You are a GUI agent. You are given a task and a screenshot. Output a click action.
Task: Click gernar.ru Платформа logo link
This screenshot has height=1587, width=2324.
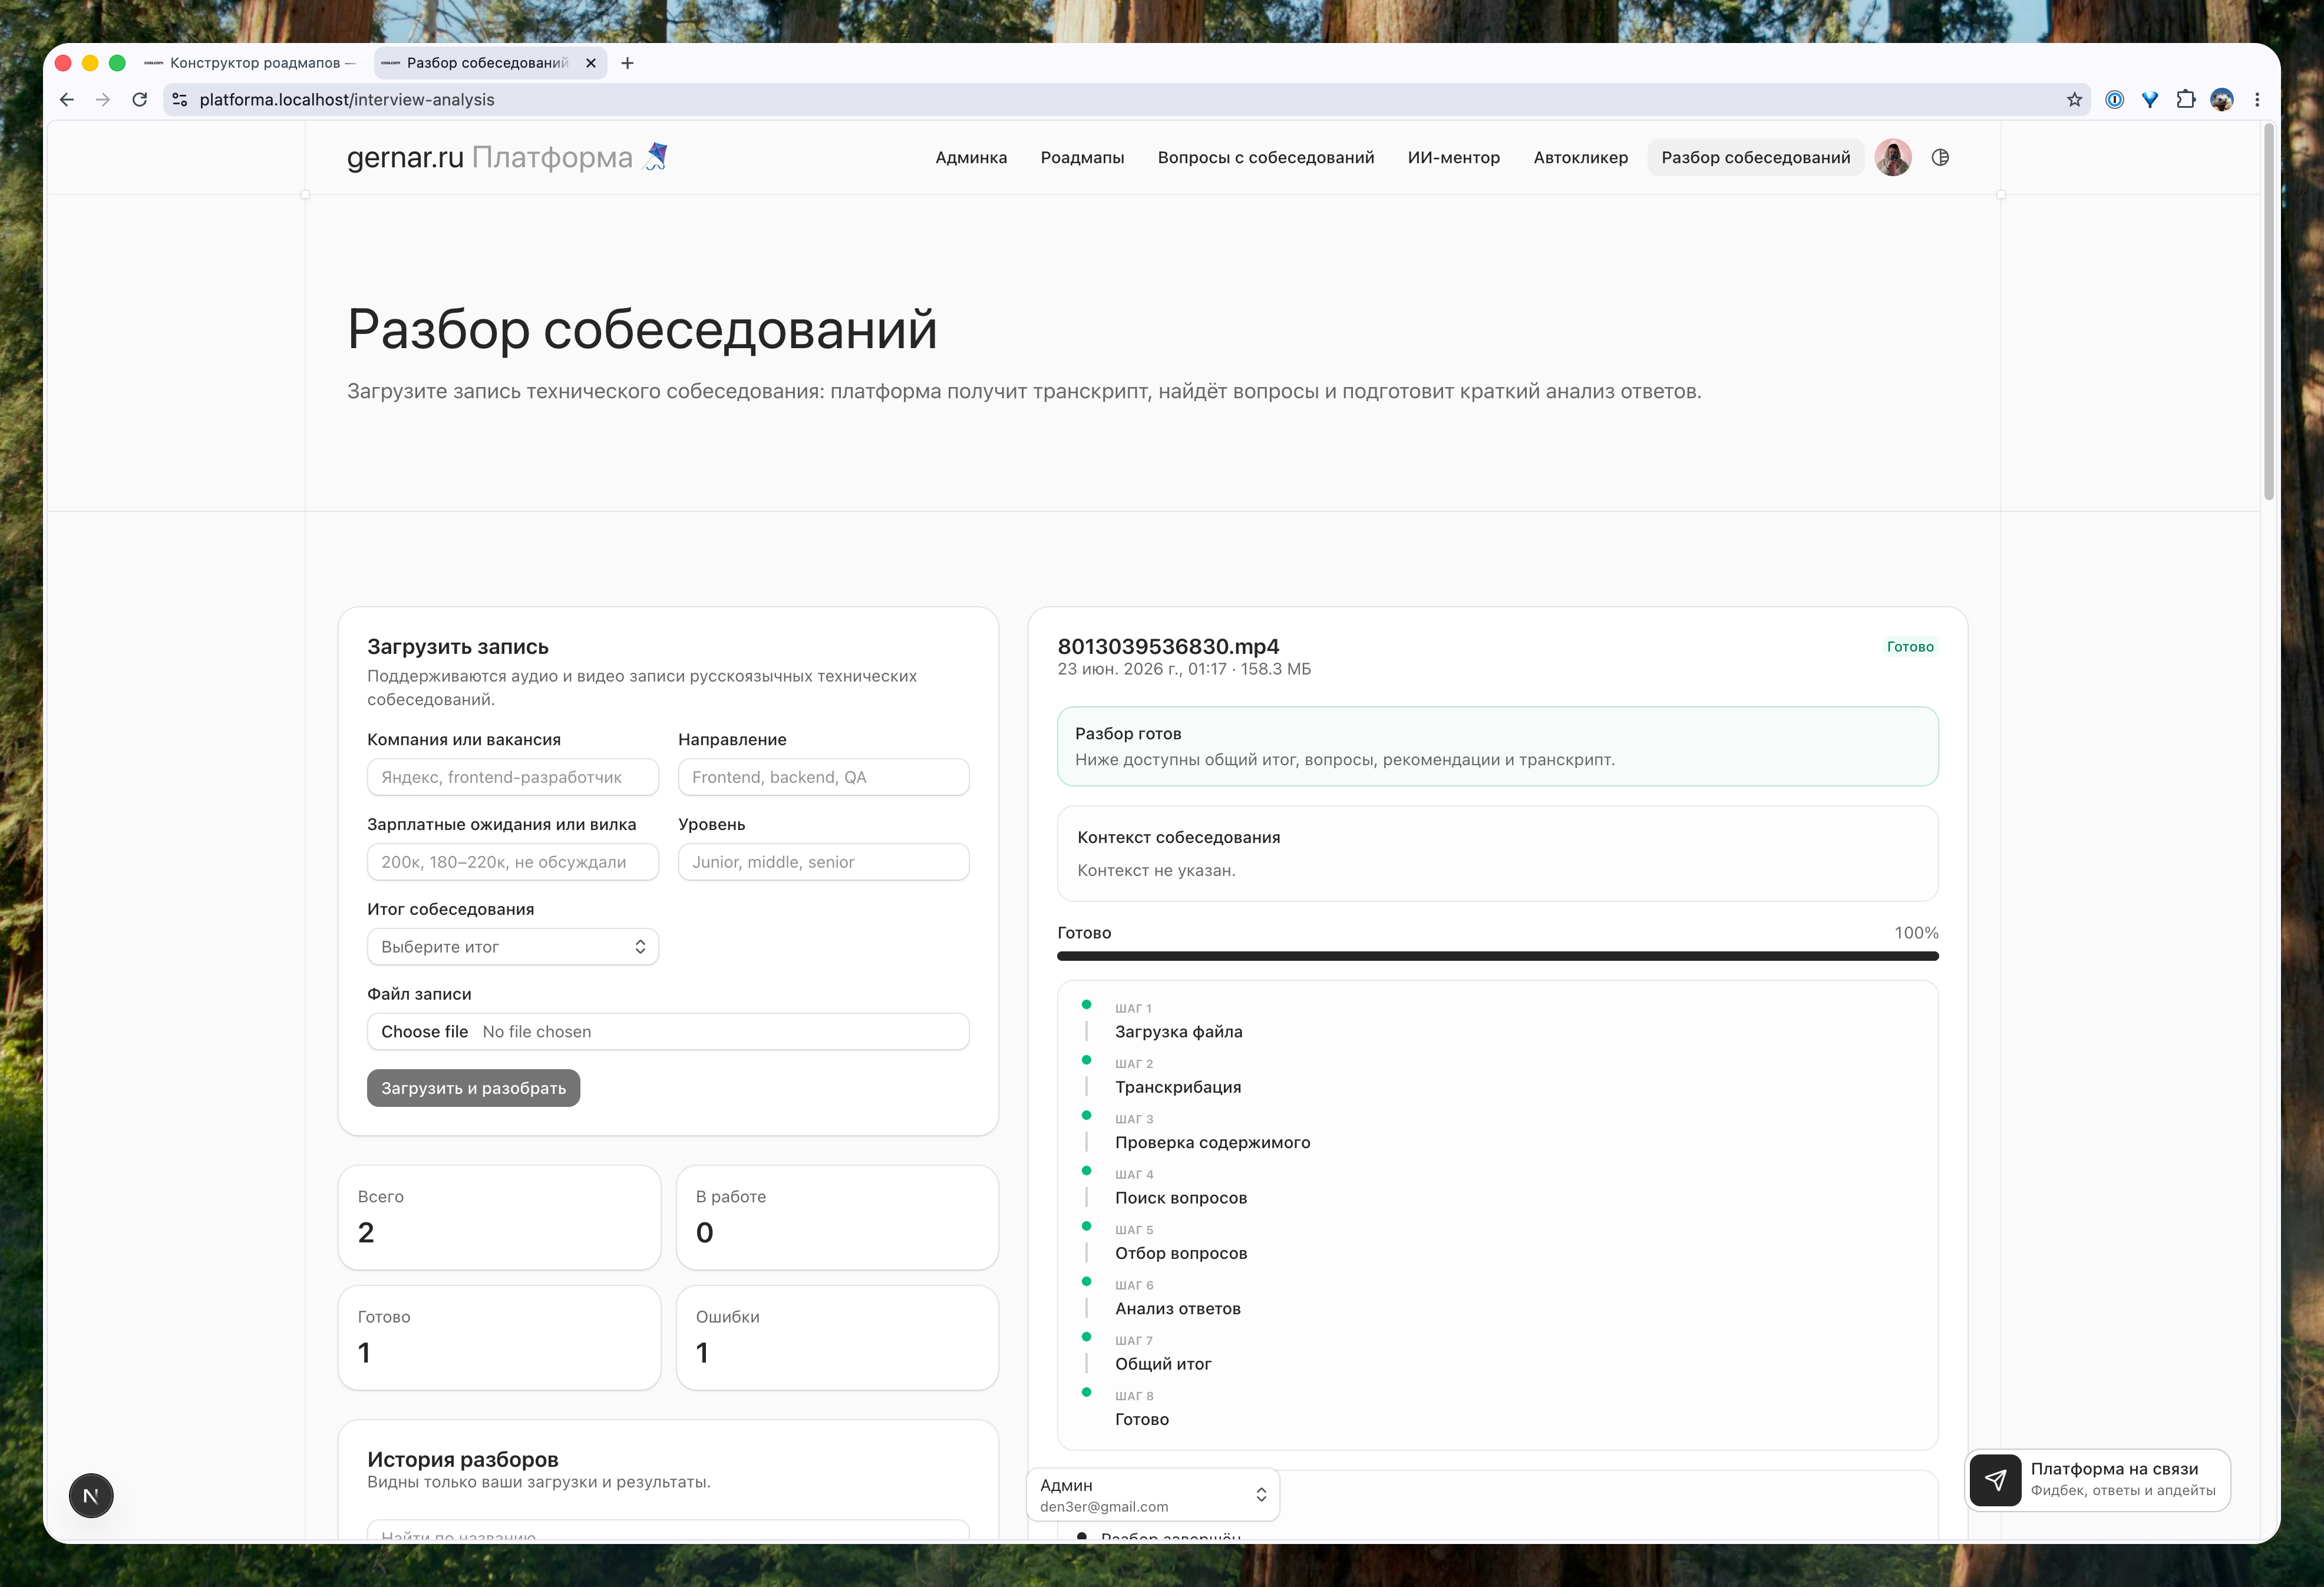[x=507, y=157]
